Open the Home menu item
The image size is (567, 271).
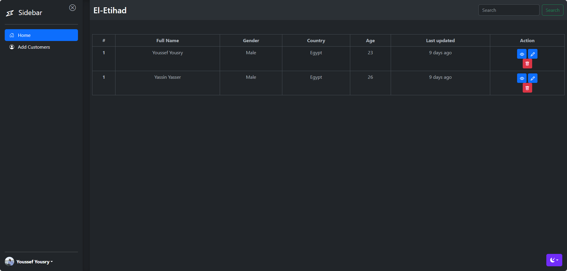pos(41,35)
